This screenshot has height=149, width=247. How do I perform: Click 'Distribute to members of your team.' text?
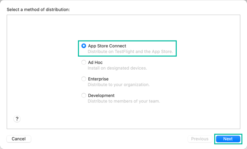[124, 101]
